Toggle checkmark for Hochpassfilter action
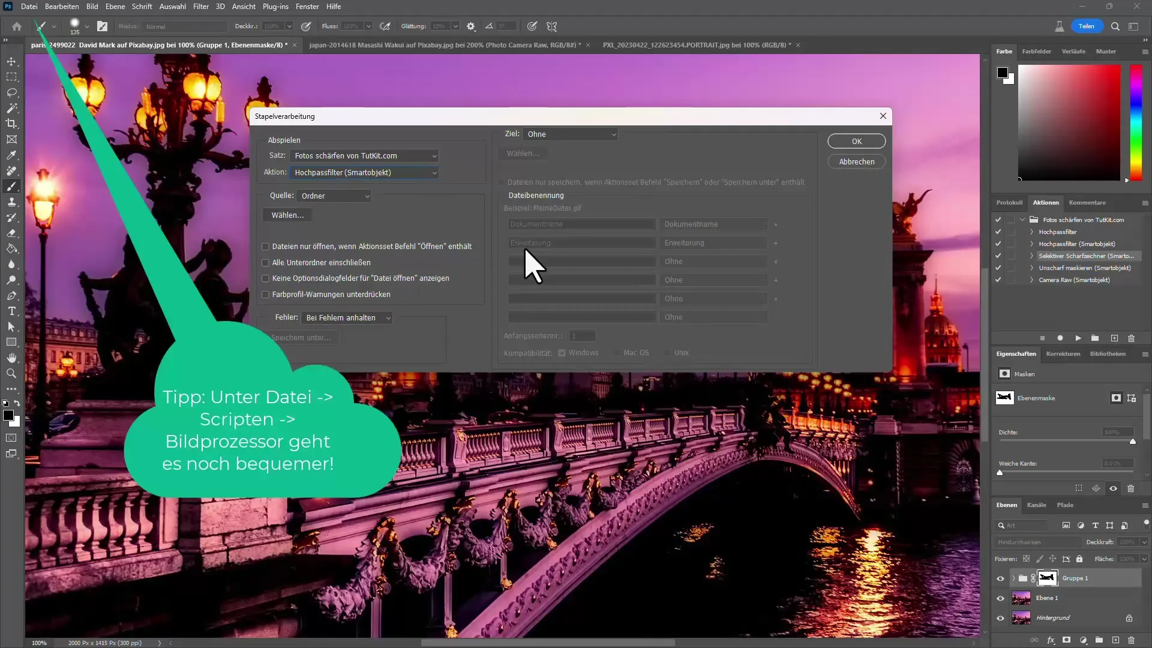Viewport: 1152px width, 648px height. [x=998, y=232]
